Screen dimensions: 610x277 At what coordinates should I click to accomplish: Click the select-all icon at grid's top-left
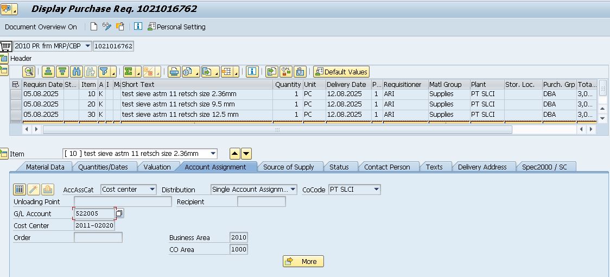pos(16,84)
